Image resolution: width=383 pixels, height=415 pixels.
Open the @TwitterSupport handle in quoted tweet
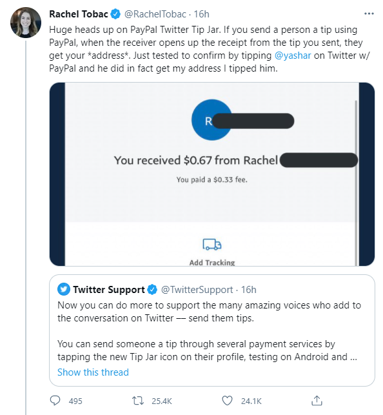(x=197, y=290)
